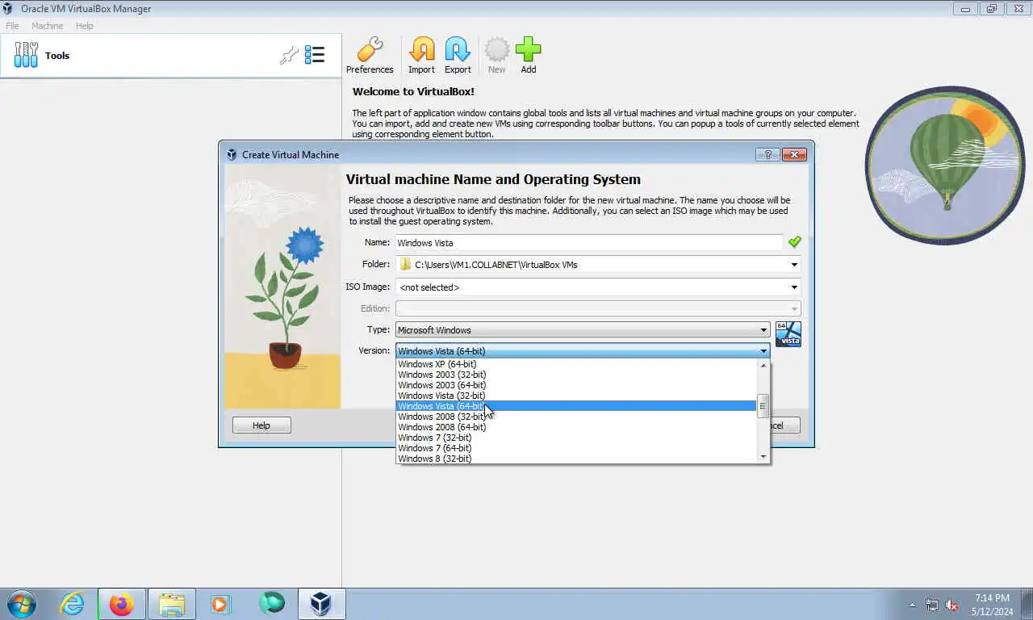
Task: Click the partly hidden Cancel button
Action: pos(785,425)
